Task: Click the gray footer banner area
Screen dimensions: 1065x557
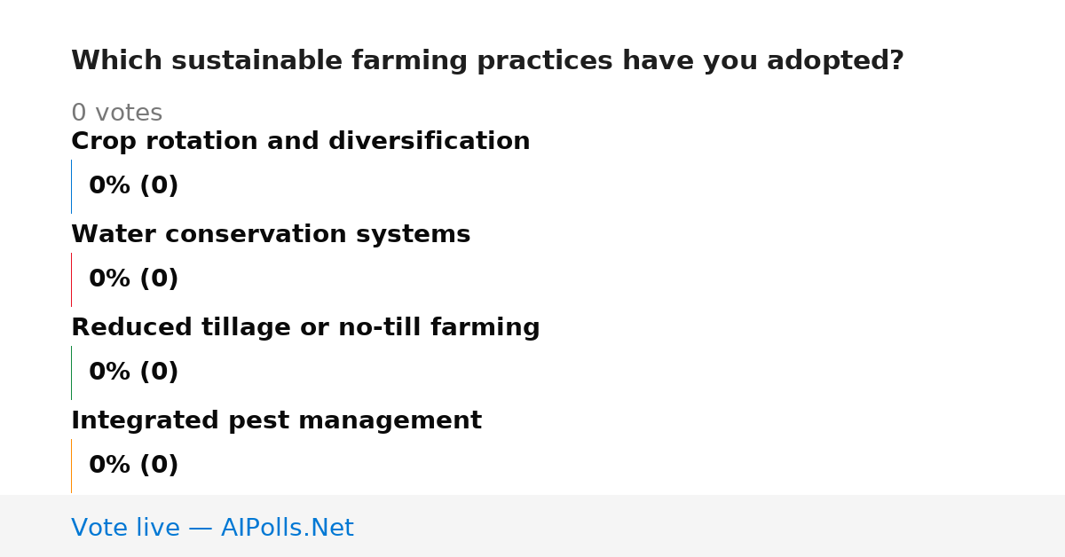Action: click(532, 526)
